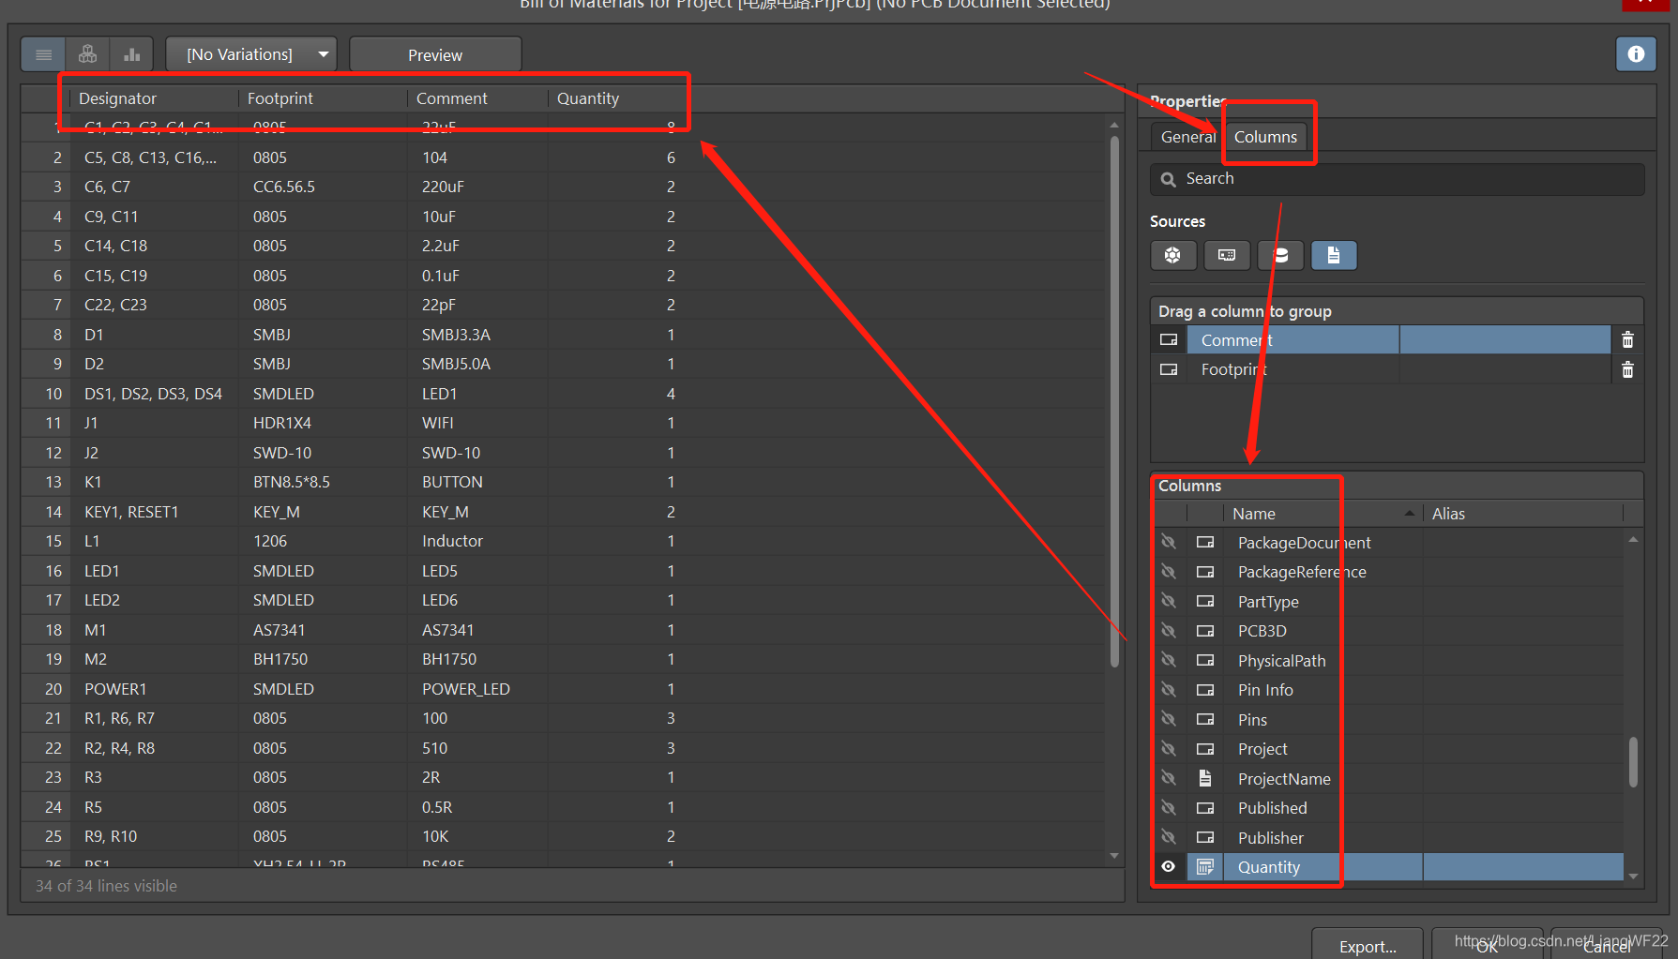Select the row with comment 220uF

pyautogui.click(x=563, y=187)
